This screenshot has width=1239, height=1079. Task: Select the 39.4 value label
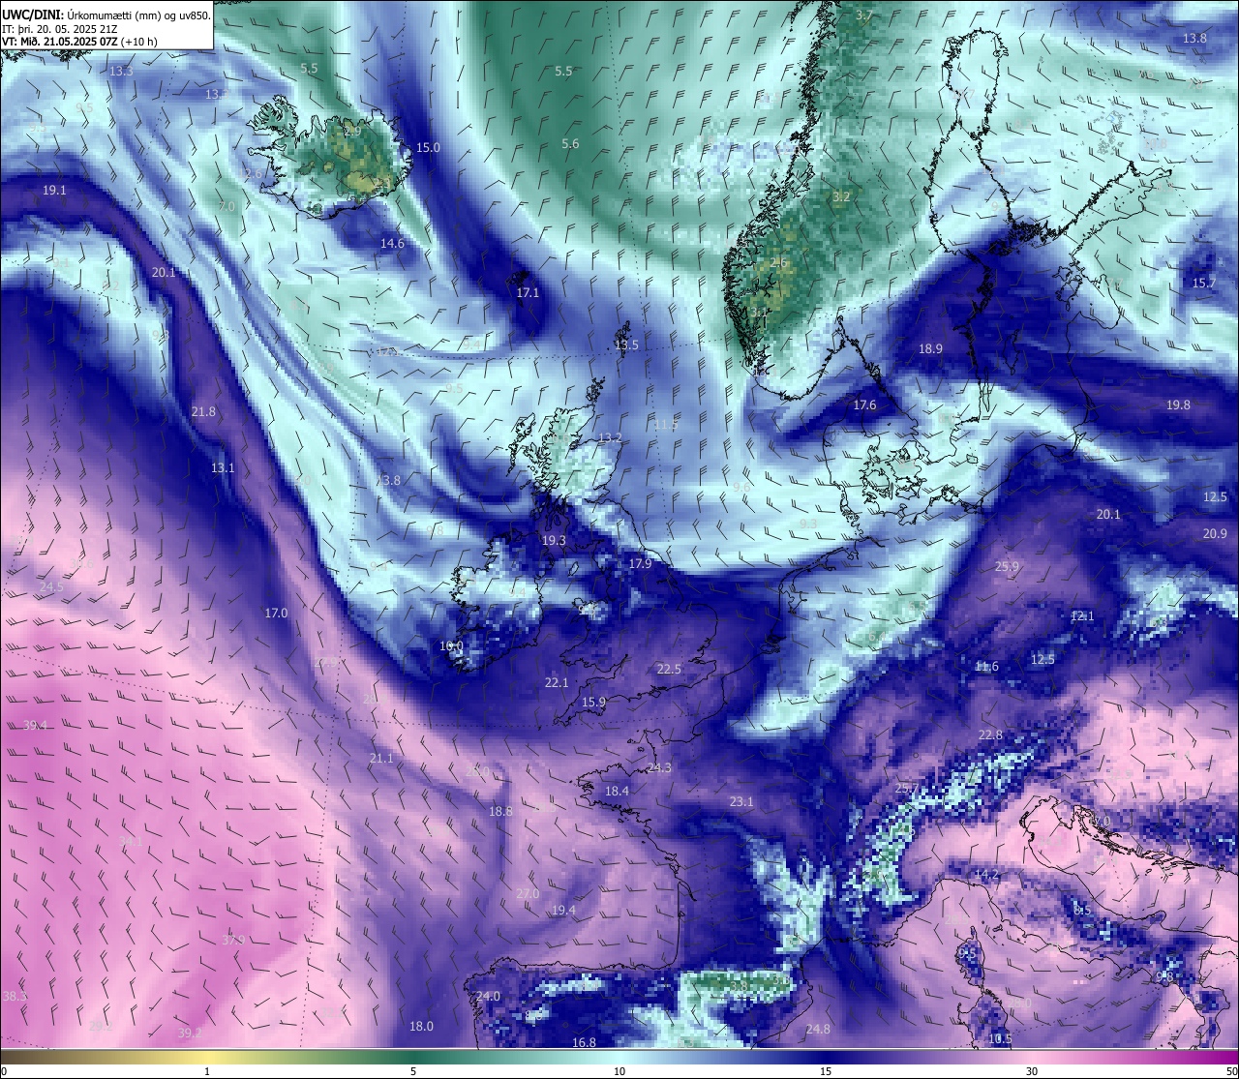coord(35,726)
